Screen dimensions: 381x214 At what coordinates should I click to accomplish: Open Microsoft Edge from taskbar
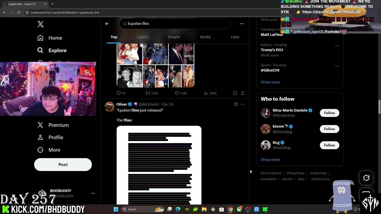[178, 209]
